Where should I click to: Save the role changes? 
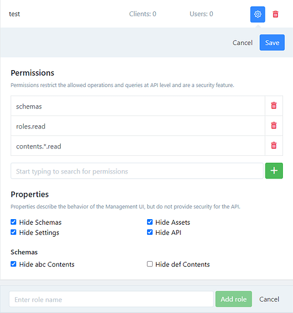pyautogui.click(x=272, y=43)
